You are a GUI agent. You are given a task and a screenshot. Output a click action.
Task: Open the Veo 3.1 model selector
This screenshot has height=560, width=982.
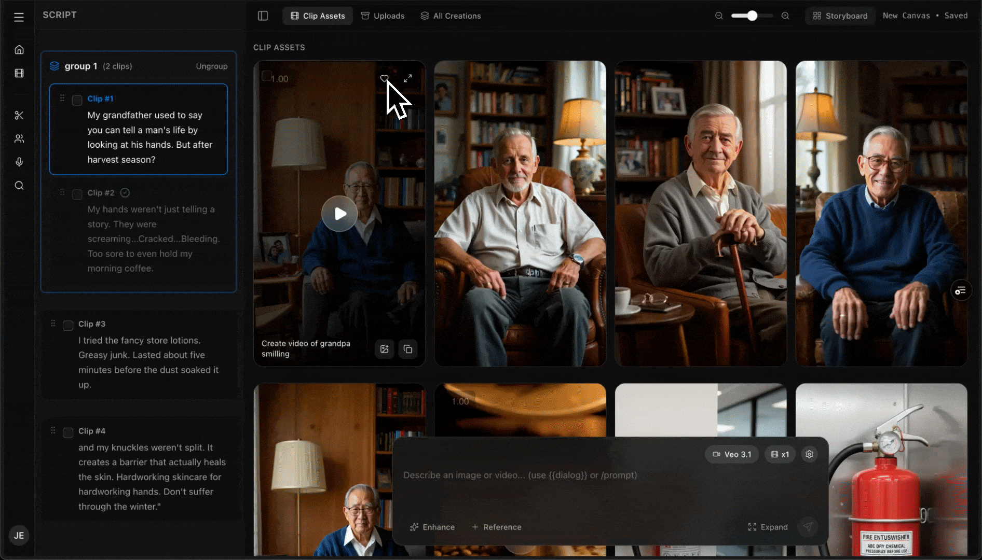click(x=731, y=454)
